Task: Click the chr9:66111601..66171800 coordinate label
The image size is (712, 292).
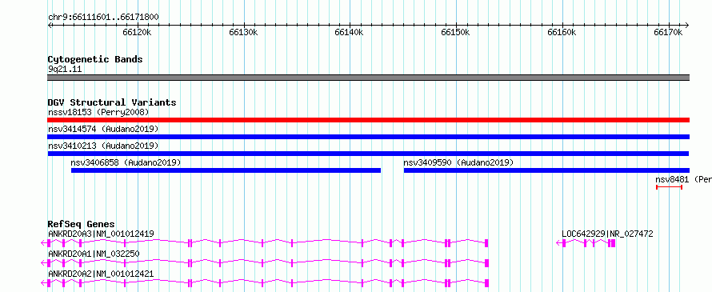Action: click(x=103, y=18)
